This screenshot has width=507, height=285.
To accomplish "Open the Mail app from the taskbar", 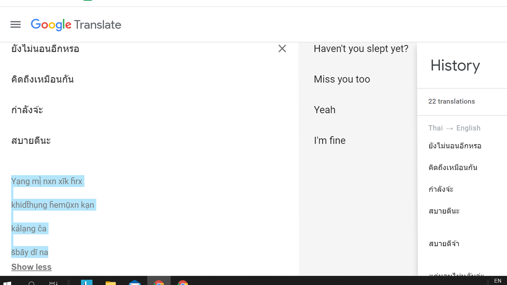I will (x=135, y=282).
